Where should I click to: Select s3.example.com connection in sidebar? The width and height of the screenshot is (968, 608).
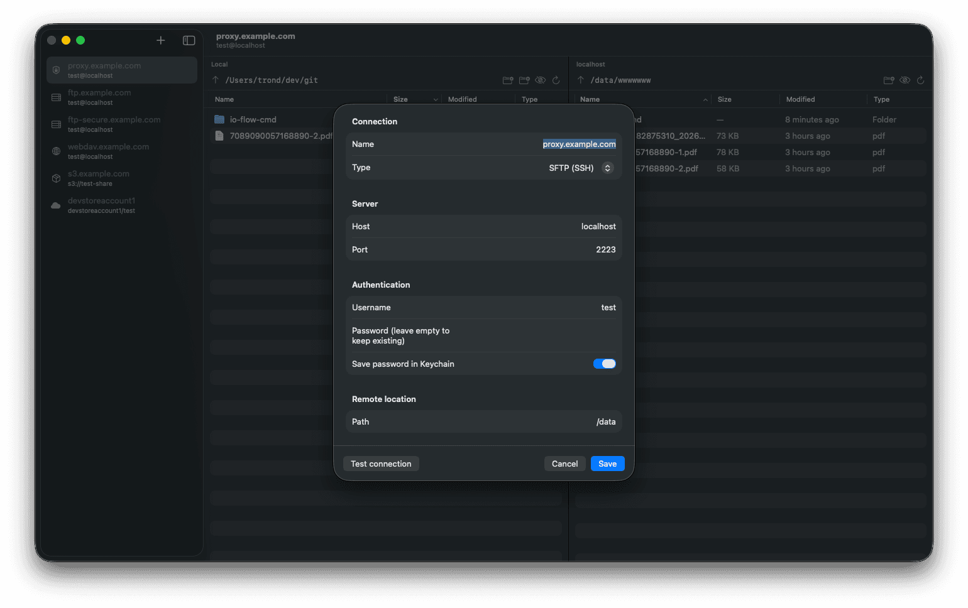[x=122, y=178]
